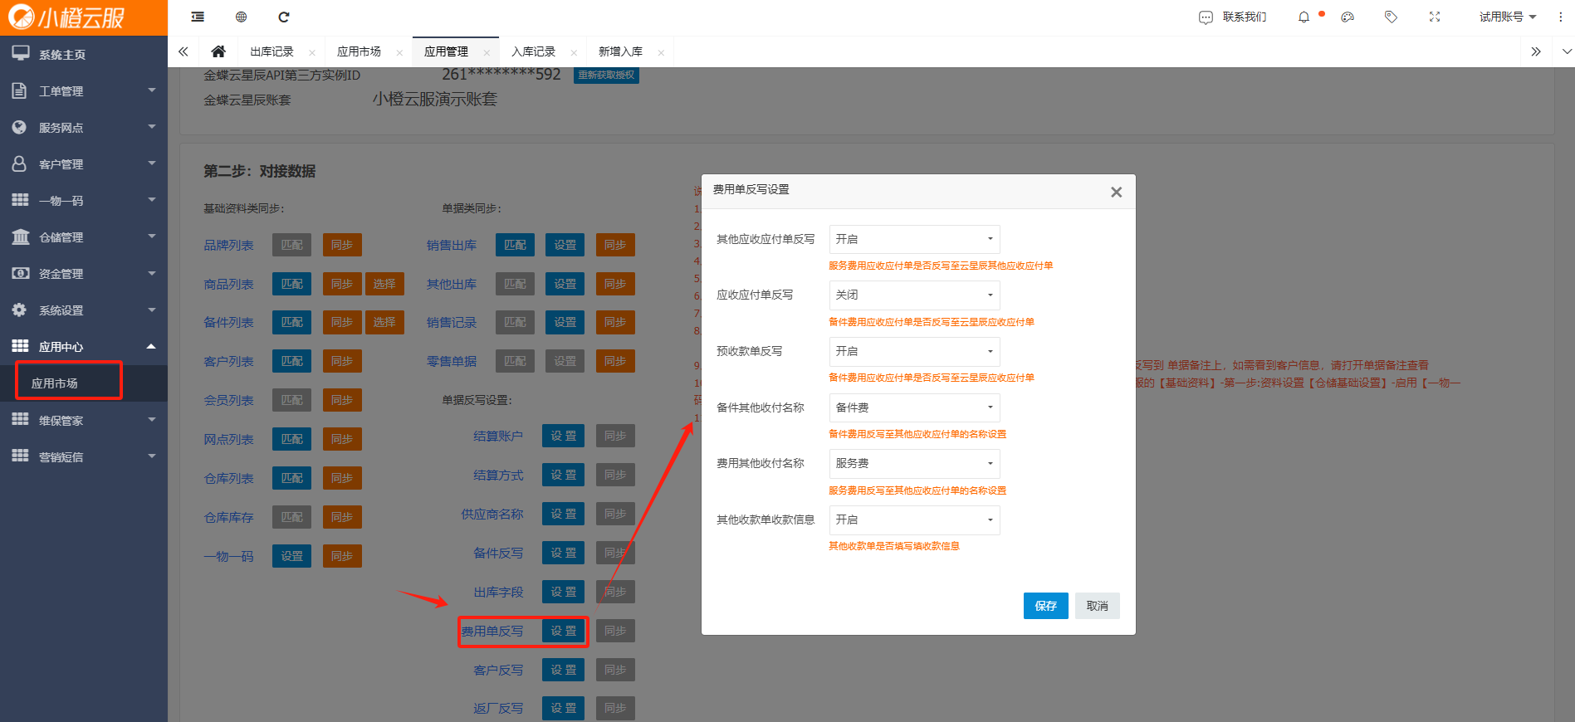Open the 备件其他收付名称 dropdown
1575x722 pixels.
(x=914, y=407)
